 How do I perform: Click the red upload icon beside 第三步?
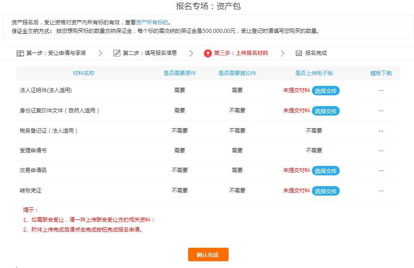pos(207,53)
